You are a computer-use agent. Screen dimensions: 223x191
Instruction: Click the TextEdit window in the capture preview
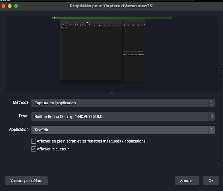91,53
